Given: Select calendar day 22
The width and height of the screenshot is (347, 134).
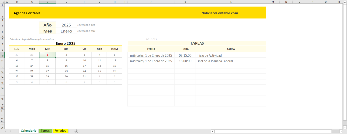Looking at the screenshot, I should pos(47,71).
